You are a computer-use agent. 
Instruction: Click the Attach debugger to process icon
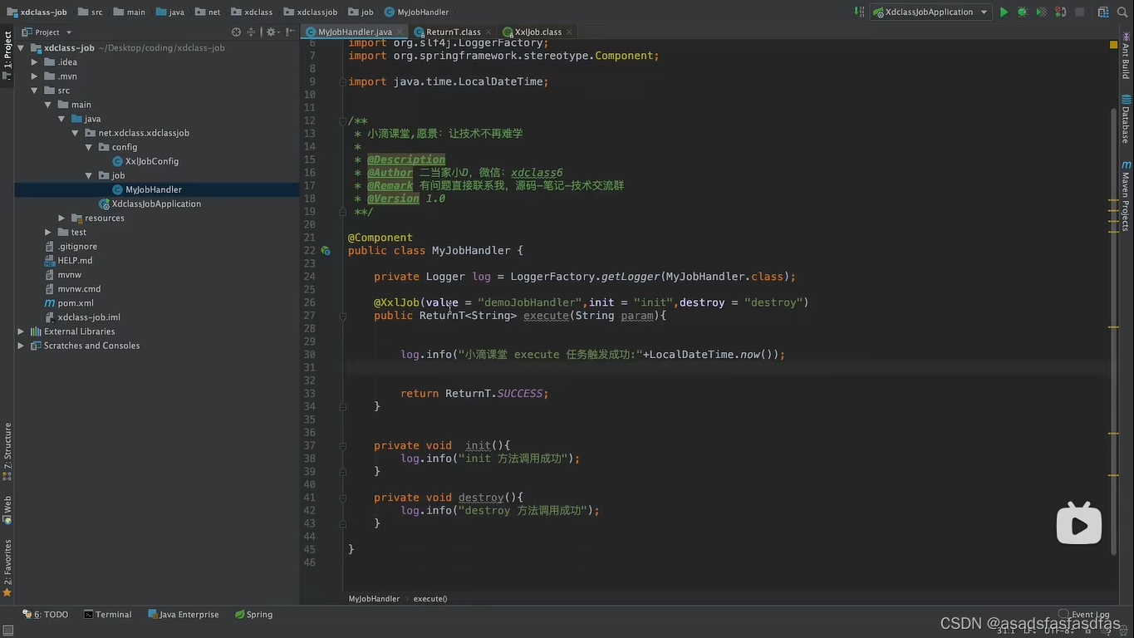(1061, 12)
